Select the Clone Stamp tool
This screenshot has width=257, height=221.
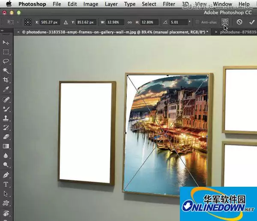[6, 118]
